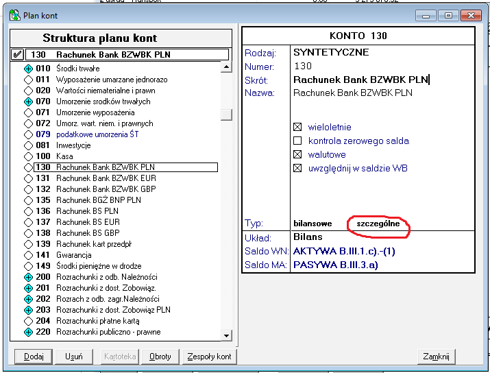
Task: Click the checkmark icon beside the 130 header
Action: 17,54
